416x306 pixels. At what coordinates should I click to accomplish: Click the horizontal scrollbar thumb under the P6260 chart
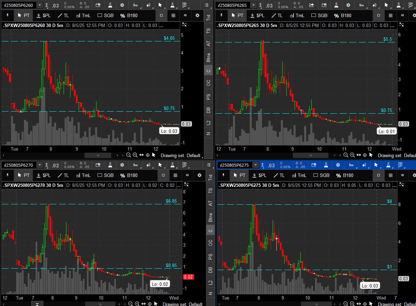pyautogui.click(x=98, y=155)
